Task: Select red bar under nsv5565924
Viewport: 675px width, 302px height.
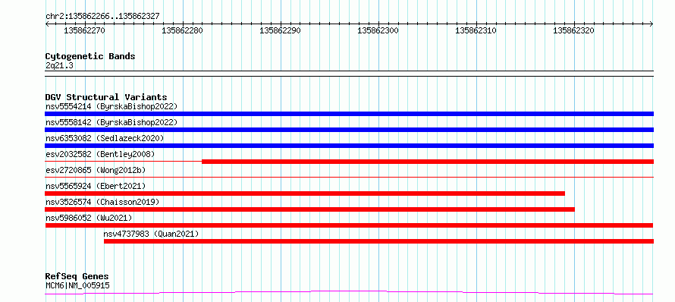Action: [x=305, y=193]
